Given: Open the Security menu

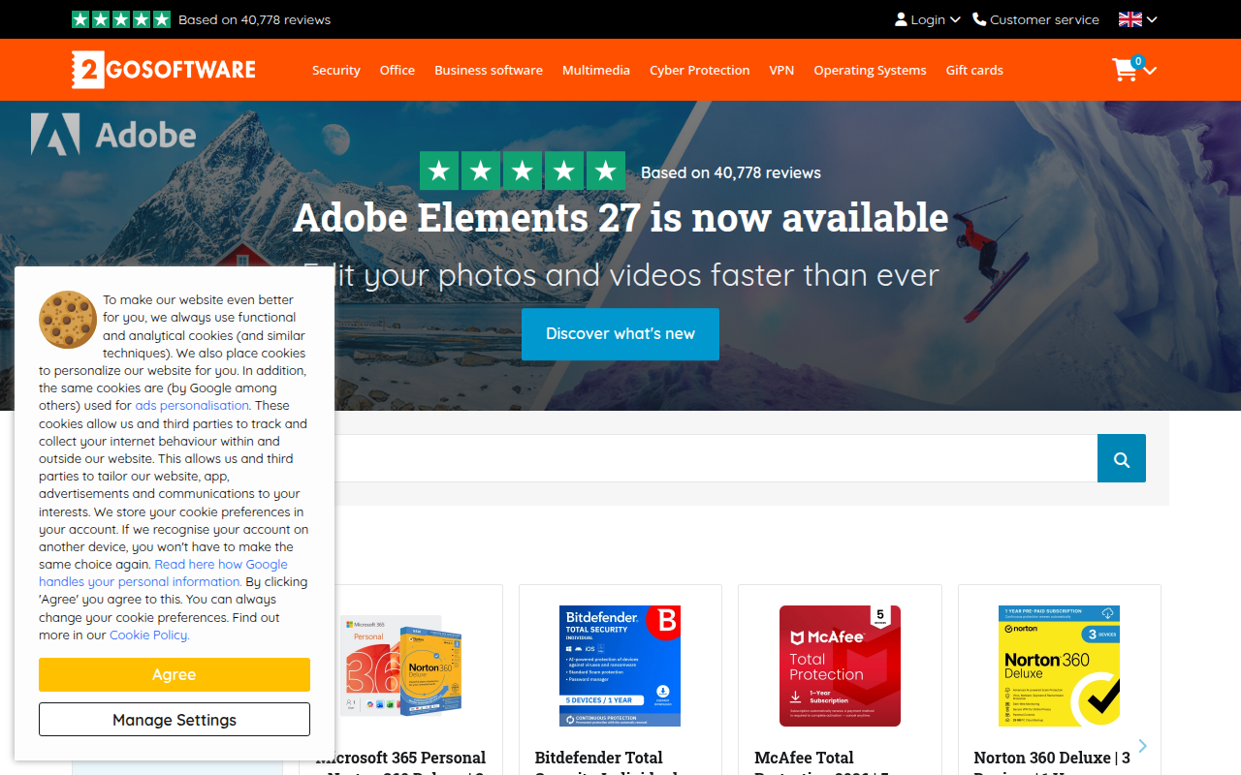Looking at the screenshot, I should click(336, 70).
